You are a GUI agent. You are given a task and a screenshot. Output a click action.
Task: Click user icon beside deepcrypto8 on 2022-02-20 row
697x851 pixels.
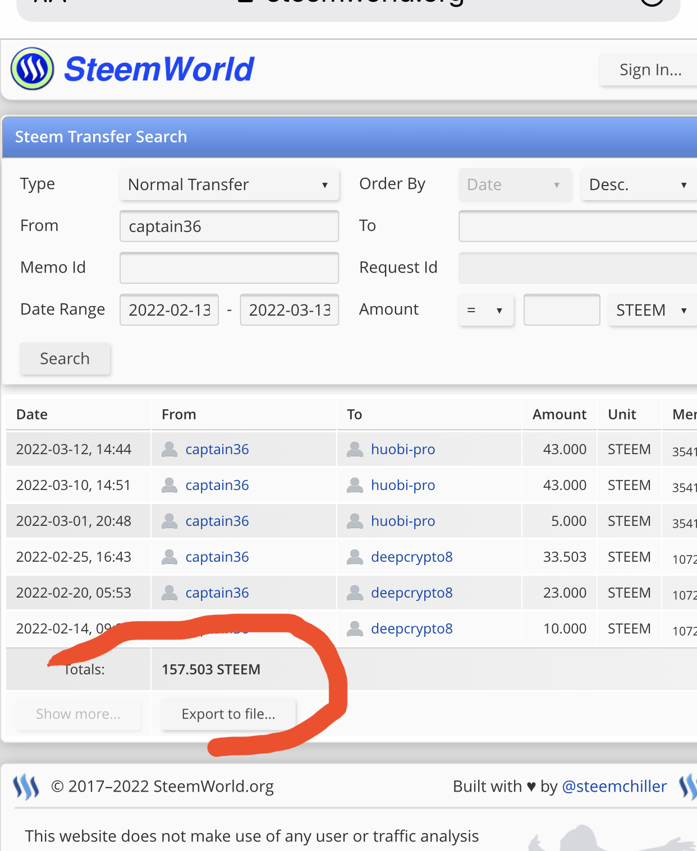pos(355,593)
